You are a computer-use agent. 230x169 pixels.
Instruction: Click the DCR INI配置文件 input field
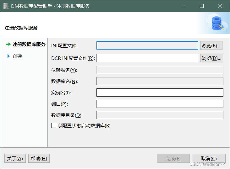pos(147,58)
